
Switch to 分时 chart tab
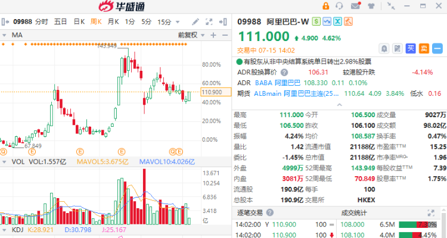pyautogui.click(x=42, y=22)
